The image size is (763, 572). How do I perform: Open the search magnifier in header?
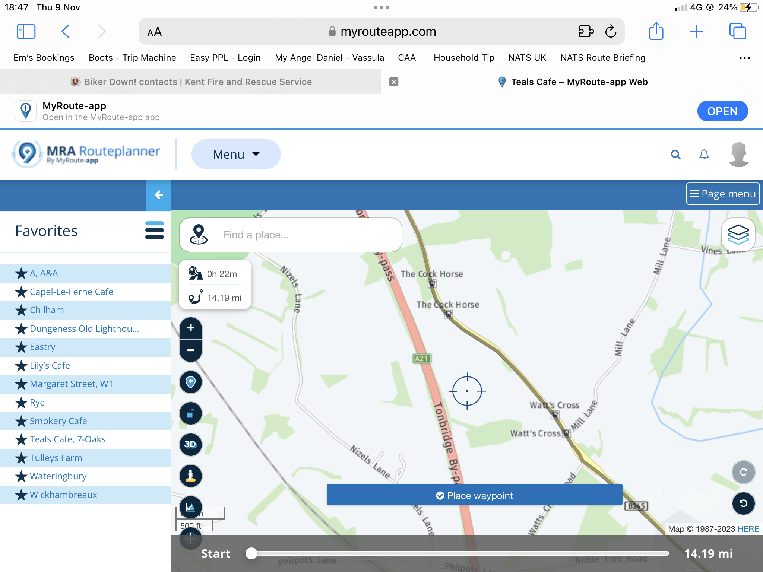(x=676, y=154)
